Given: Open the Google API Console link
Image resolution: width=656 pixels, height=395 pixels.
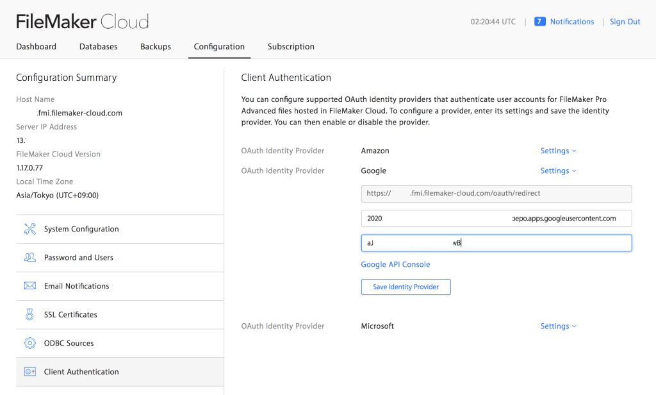Looking at the screenshot, I should click(395, 264).
